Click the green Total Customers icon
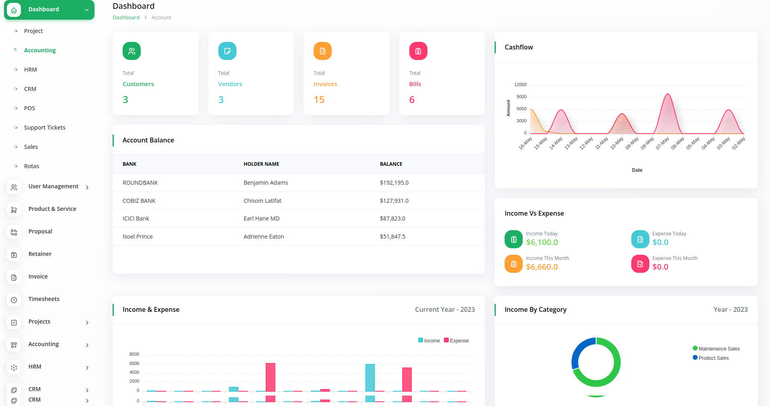This screenshot has width=770, height=406. 131,51
